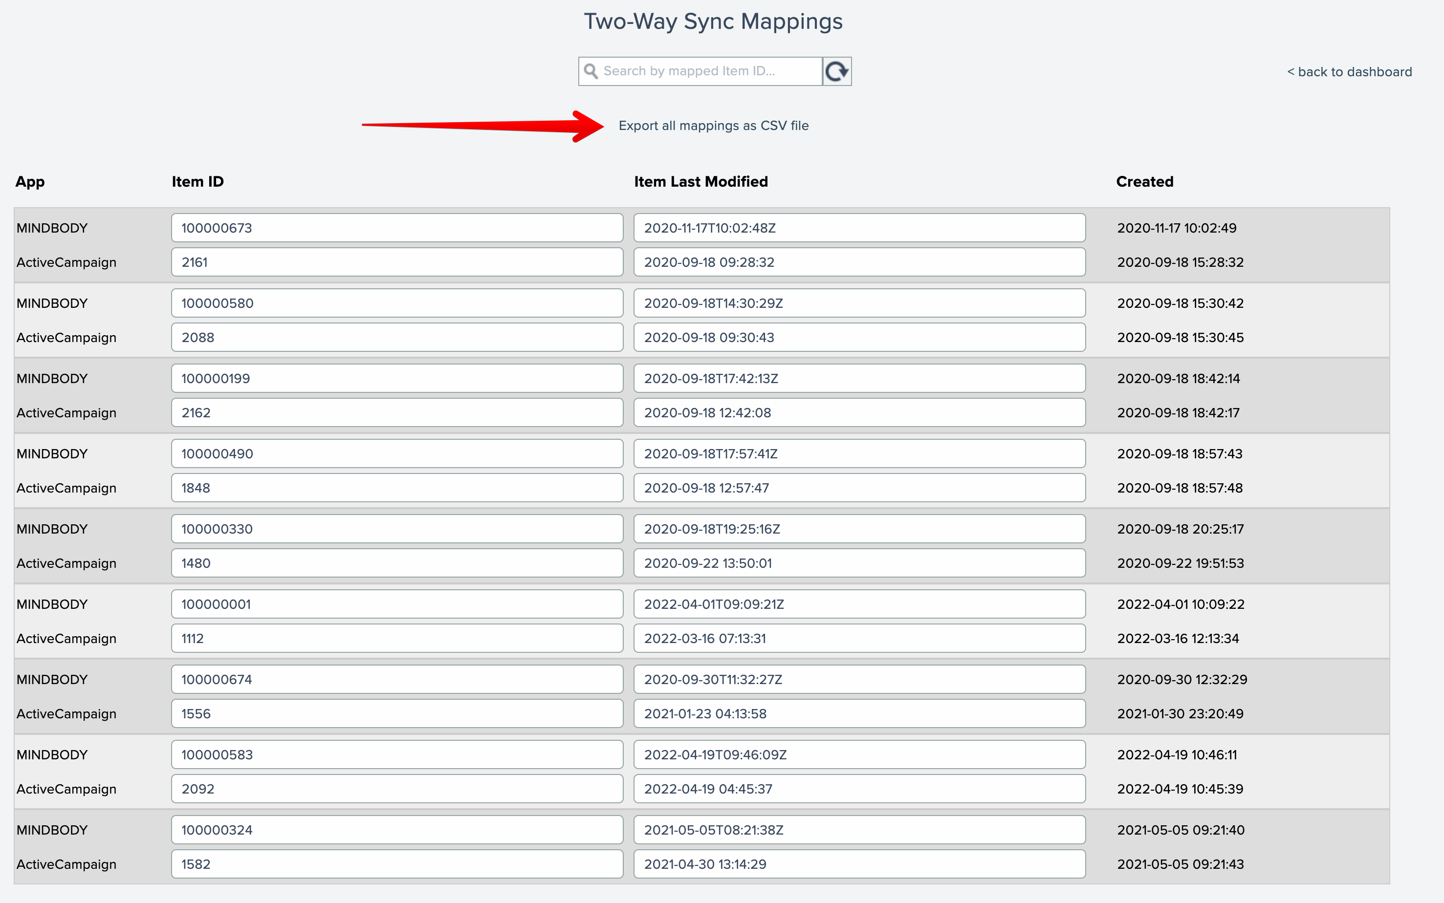
Task: Click the Item ID field 100000199
Action: click(397, 379)
